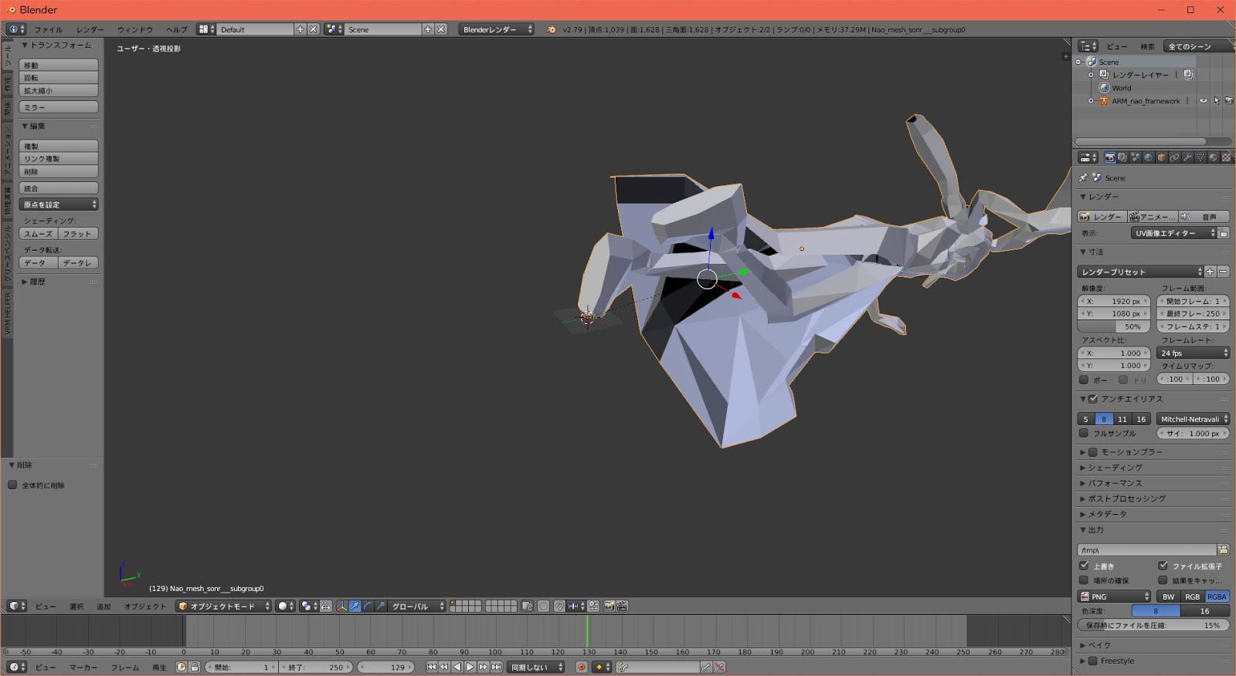The image size is (1236, 676).
Task: Open the Object cube properties tab
Action: pos(1161,157)
